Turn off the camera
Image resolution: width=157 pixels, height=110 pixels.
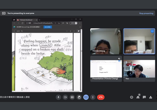tap(65, 97)
